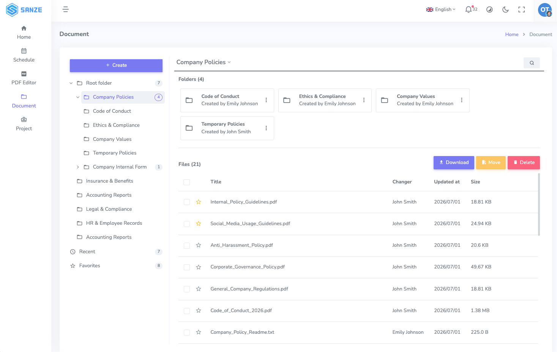557x352 pixels.
Task: Enter fullscreen mode
Action: pyautogui.click(x=522, y=9)
